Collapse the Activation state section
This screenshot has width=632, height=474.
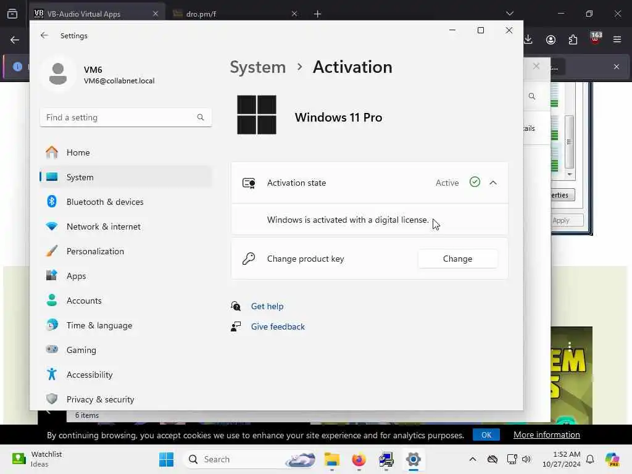point(493,183)
